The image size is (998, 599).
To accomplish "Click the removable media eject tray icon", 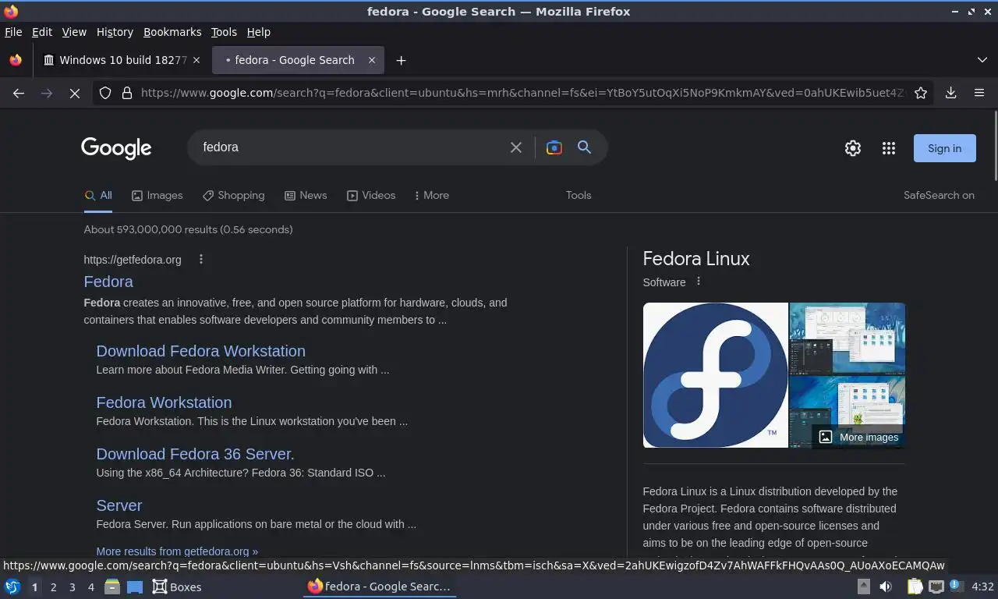I will 864,587.
